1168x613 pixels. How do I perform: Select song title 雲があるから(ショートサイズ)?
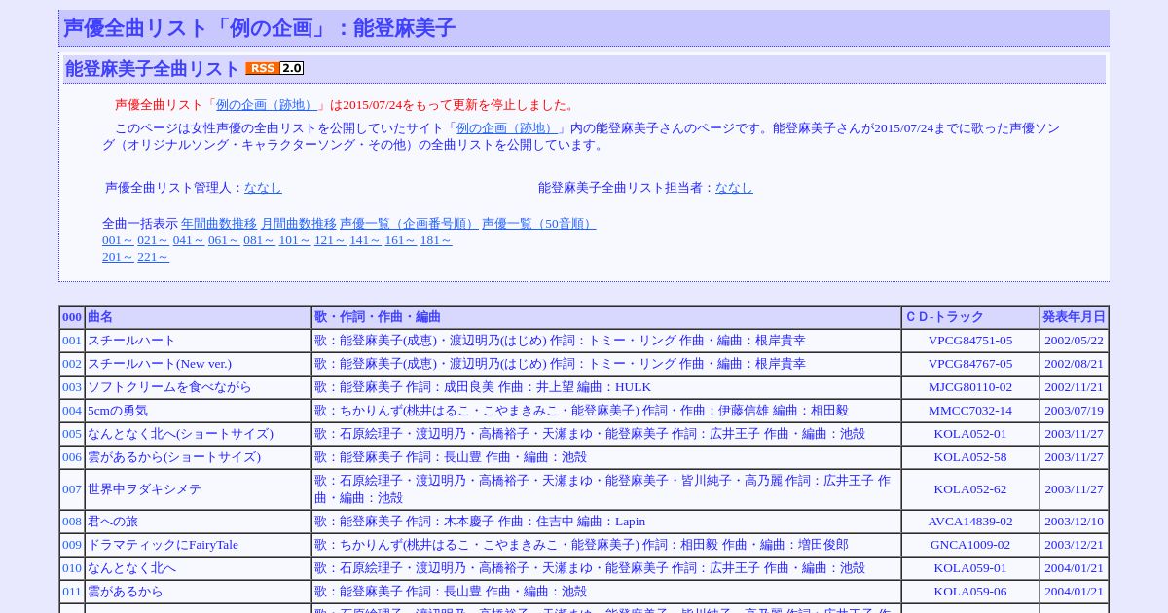[174, 457]
